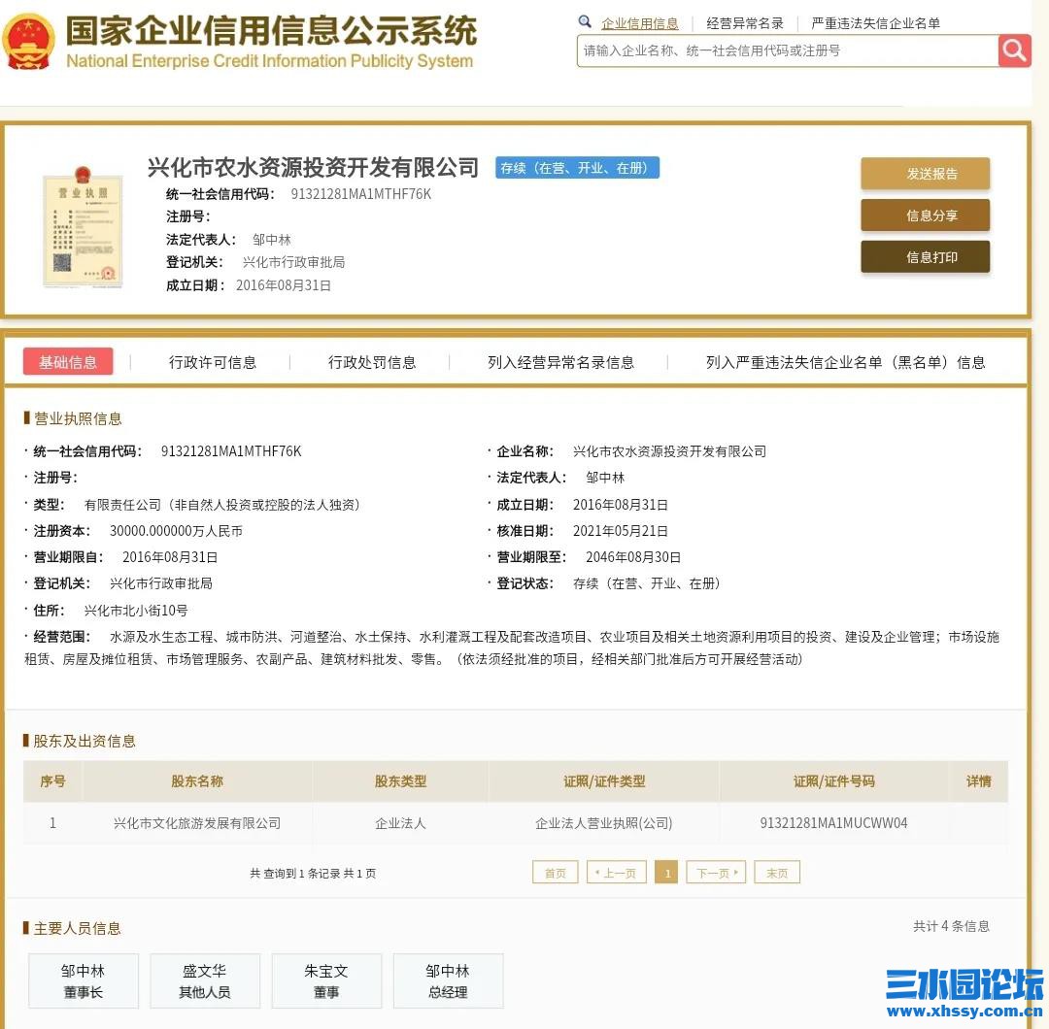Go to the previous page 上一页
Screen dimensions: 1049x1029
[x=616, y=873]
